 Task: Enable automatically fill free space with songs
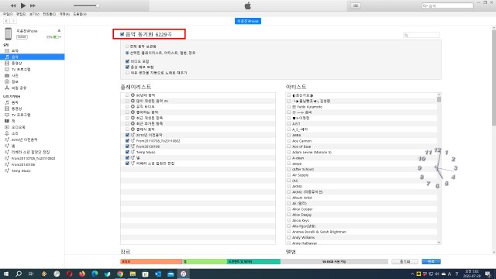(x=127, y=73)
